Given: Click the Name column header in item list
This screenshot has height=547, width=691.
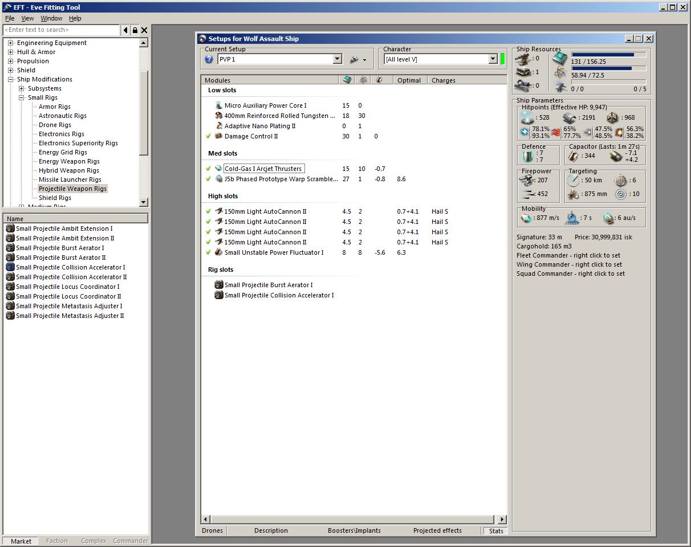Looking at the screenshot, I should tap(76, 218).
